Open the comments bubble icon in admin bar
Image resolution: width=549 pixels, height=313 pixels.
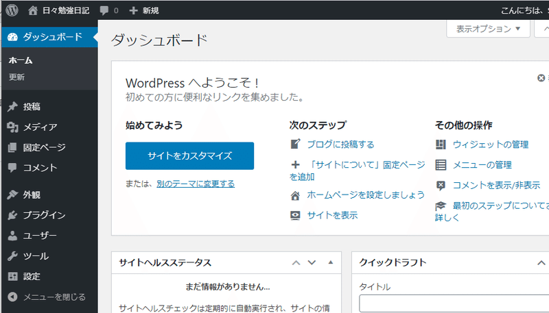[x=104, y=10]
